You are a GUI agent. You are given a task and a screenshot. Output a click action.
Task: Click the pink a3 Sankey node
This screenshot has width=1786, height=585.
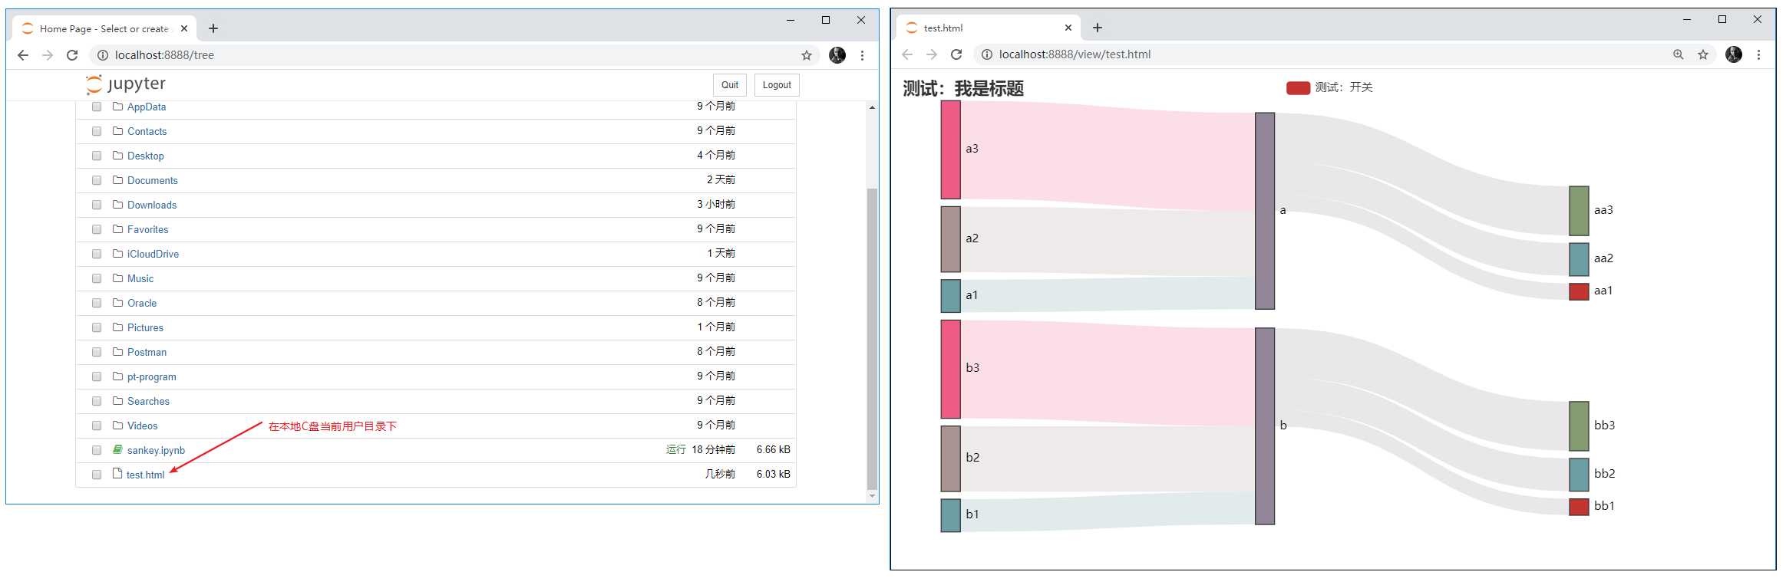point(950,150)
